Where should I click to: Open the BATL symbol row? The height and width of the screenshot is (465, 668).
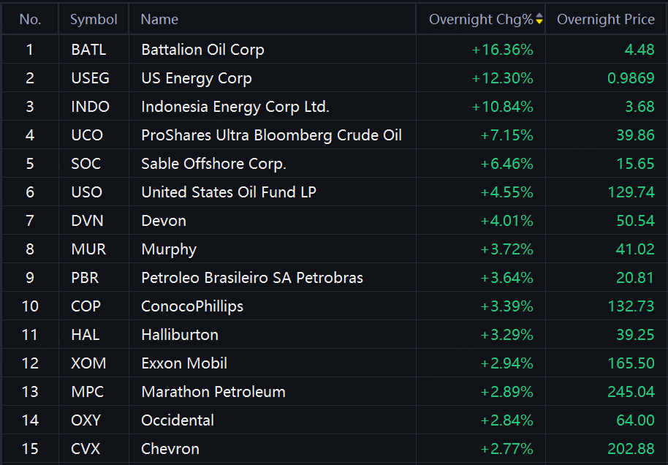click(x=88, y=50)
